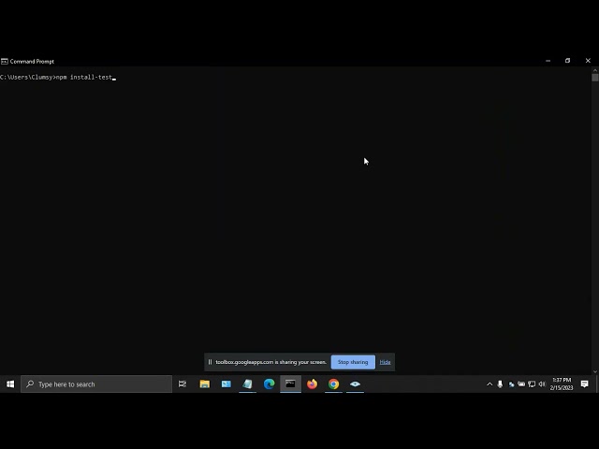Click the battery tray icon
Screen dimensions: 599x449
(x=521, y=384)
